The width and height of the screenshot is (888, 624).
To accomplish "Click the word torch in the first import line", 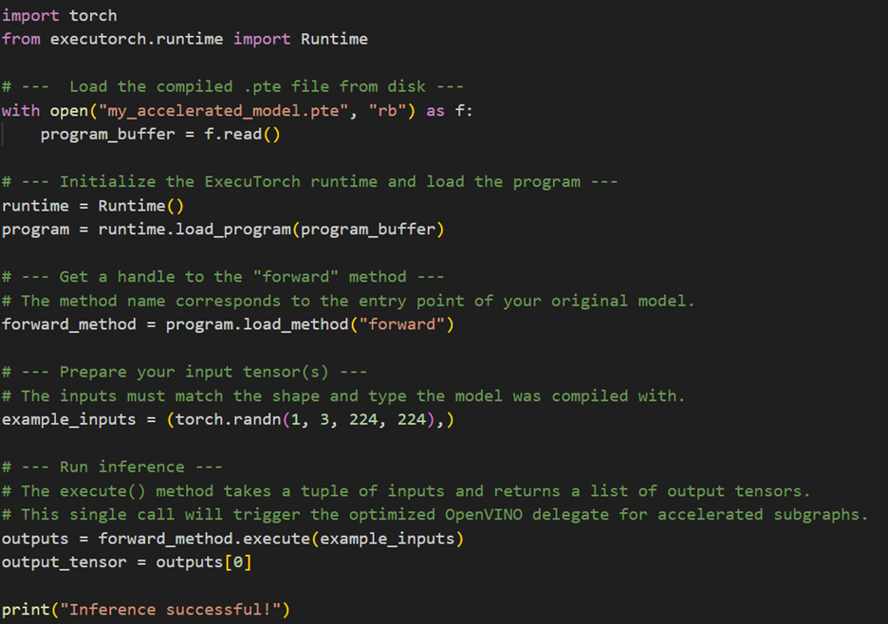I will click(x=93, y=15).
